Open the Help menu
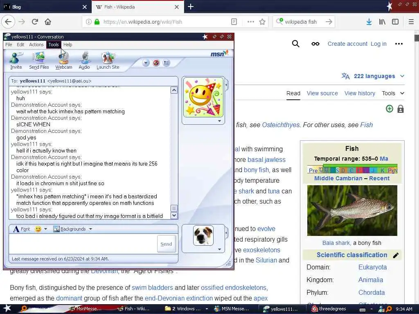This screenshot has height=314, width=419. pyautogui.click(x=68, y=45)
